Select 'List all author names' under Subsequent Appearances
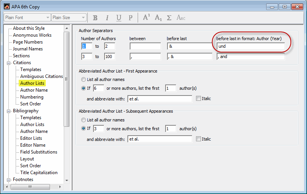 click(x=84, y=120)
